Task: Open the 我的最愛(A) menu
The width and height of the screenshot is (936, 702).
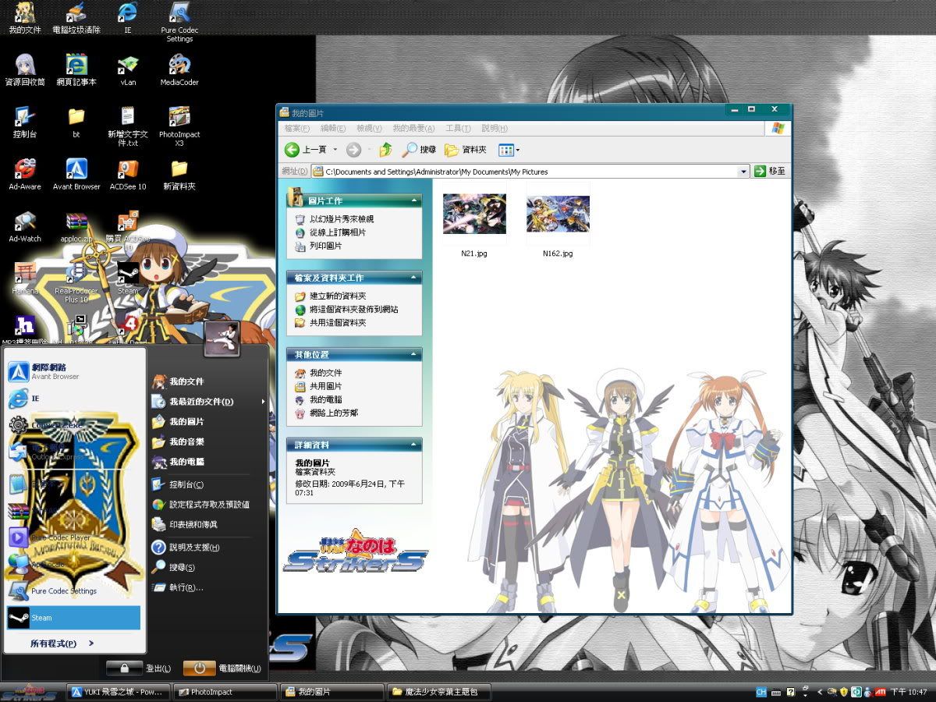Action: pyautogui.click(x=413, y=128)
